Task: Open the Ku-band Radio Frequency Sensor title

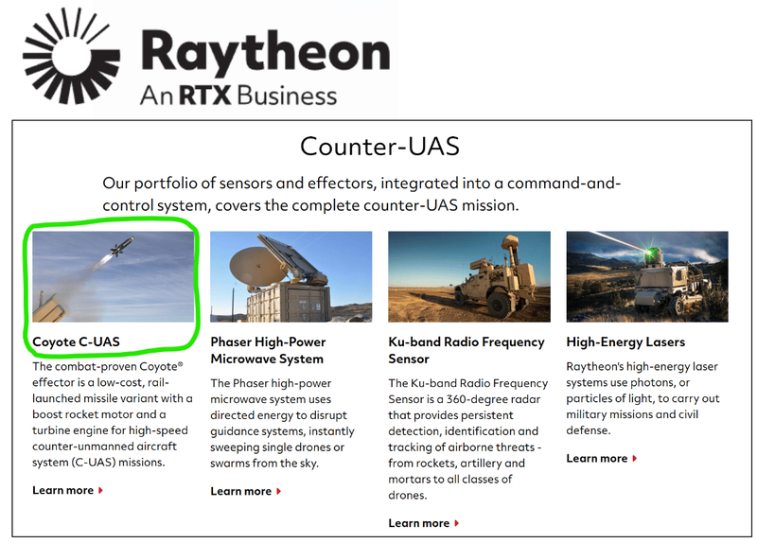Action: [x=467, y=350]
